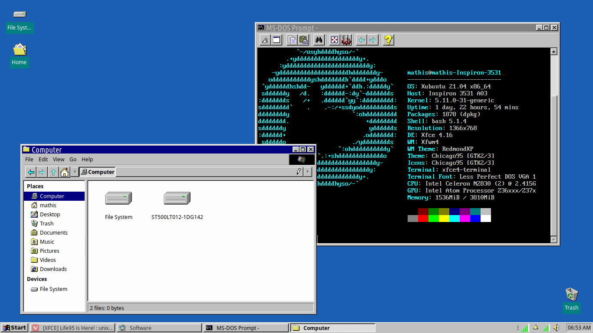
Task: Open the View menu in the Computer window
Action: tap(58, 159)
